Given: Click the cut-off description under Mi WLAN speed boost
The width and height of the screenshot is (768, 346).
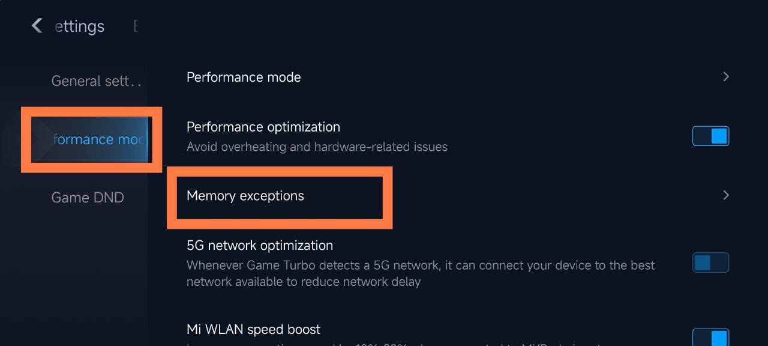Looking at the screenshot, I should pos(420,344).
